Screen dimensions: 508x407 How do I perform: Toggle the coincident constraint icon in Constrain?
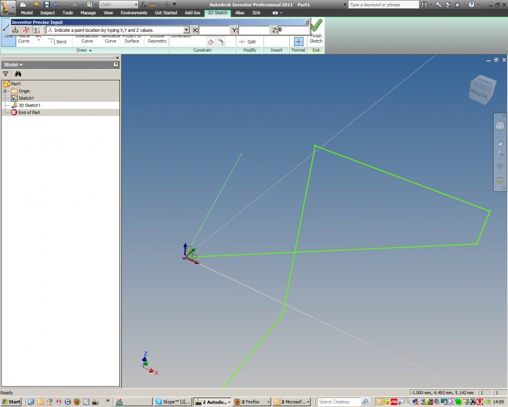(211, 41)
